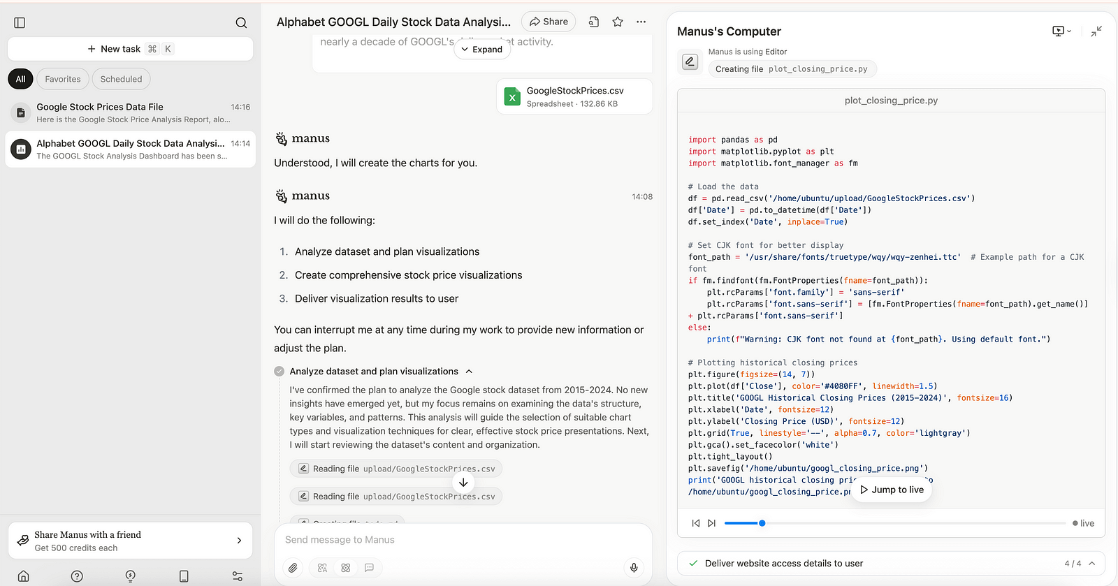1118x586 pixels.
Task: Click the lightbulb knowledge icon
Action: point(131,576)
